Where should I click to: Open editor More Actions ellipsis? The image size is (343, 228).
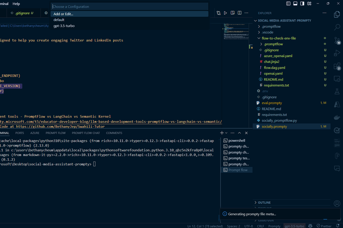tap(246, 13)
